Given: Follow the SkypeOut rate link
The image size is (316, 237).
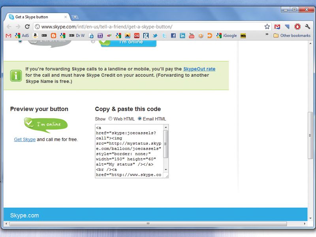Looking at the screenshot, I should pos(199,69).
